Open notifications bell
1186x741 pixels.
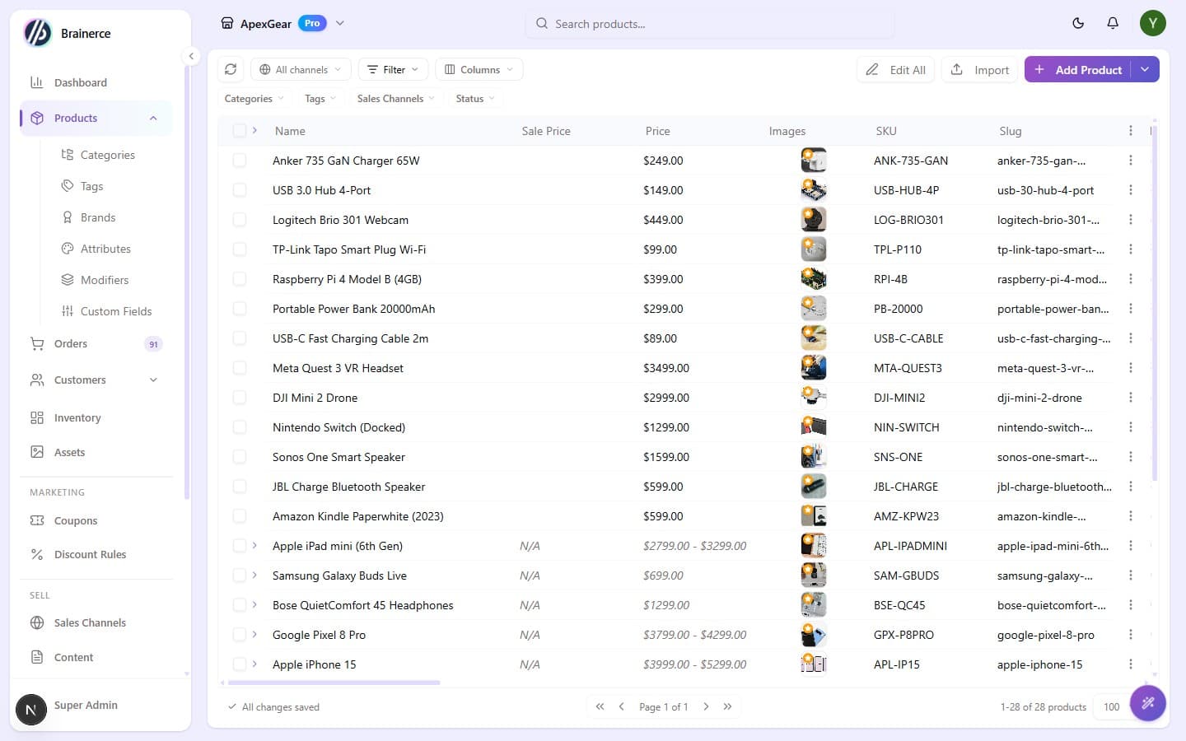(1113, 23)
